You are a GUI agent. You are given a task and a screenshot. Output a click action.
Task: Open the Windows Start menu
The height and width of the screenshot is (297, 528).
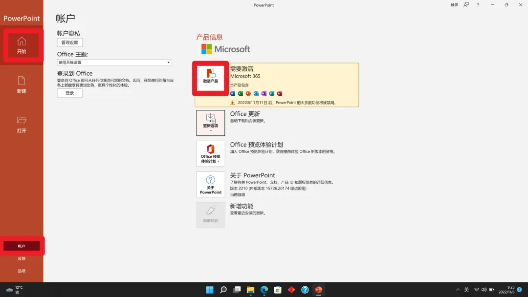210,290
